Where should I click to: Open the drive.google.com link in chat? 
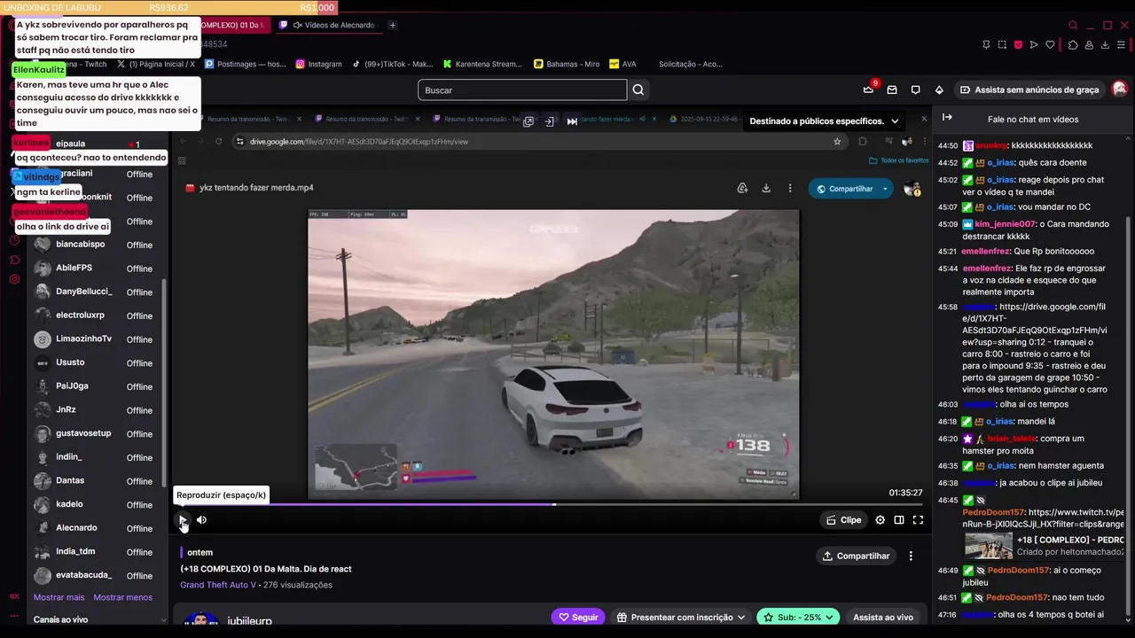tap(1033, 324)
